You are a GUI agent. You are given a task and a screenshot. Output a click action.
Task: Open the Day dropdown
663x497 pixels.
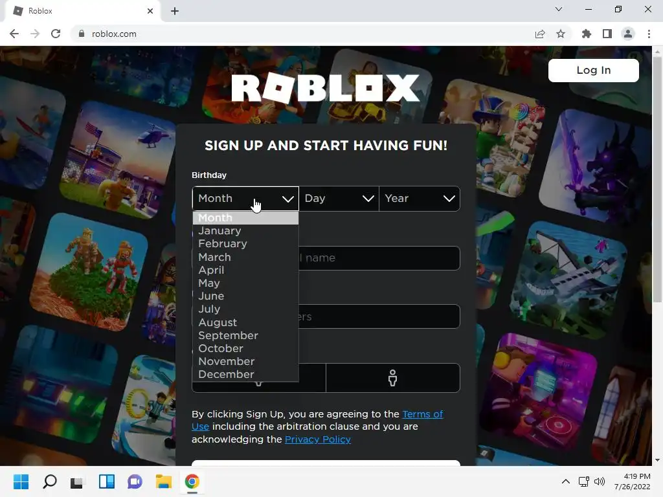click(339, 198)
